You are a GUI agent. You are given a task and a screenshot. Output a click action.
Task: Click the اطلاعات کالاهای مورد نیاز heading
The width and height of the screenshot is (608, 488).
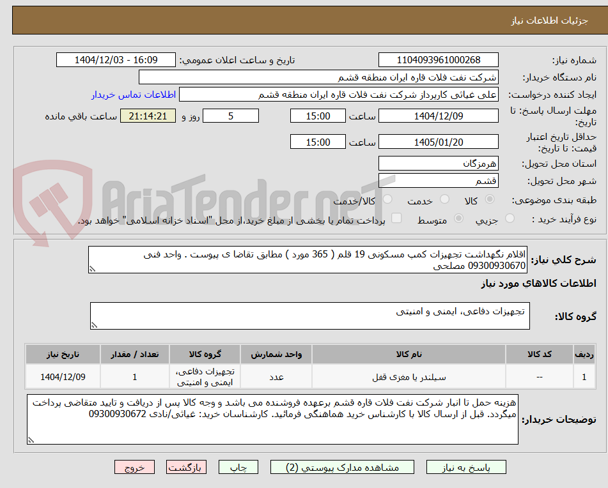538,284
